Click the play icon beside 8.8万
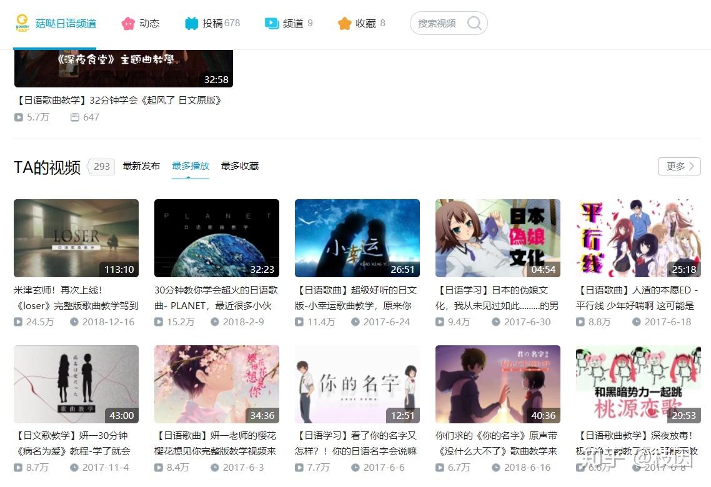Viewport: 711px width, 487px height. tap(580, 322)
